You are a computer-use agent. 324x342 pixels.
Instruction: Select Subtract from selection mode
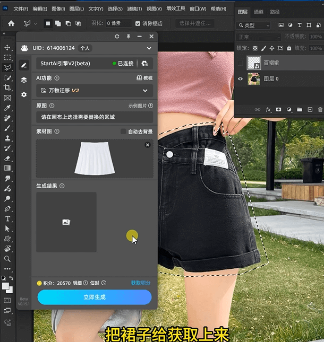pos(68,23)
